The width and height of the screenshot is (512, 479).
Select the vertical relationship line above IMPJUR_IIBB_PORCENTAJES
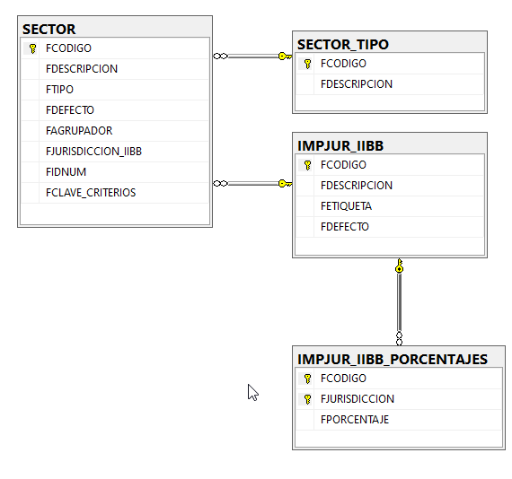click(399, 302)
